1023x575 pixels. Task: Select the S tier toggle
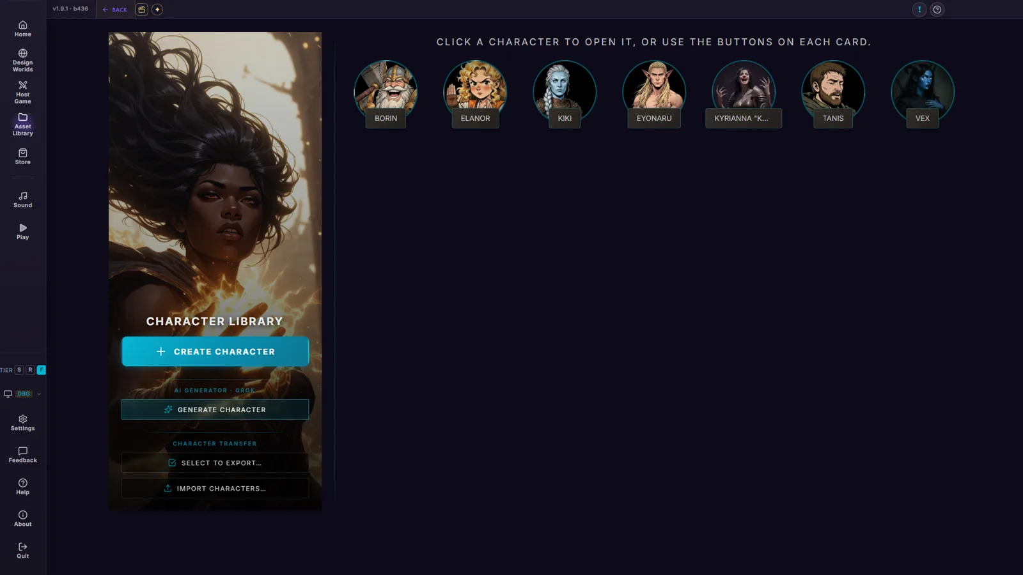coord(19,370)
